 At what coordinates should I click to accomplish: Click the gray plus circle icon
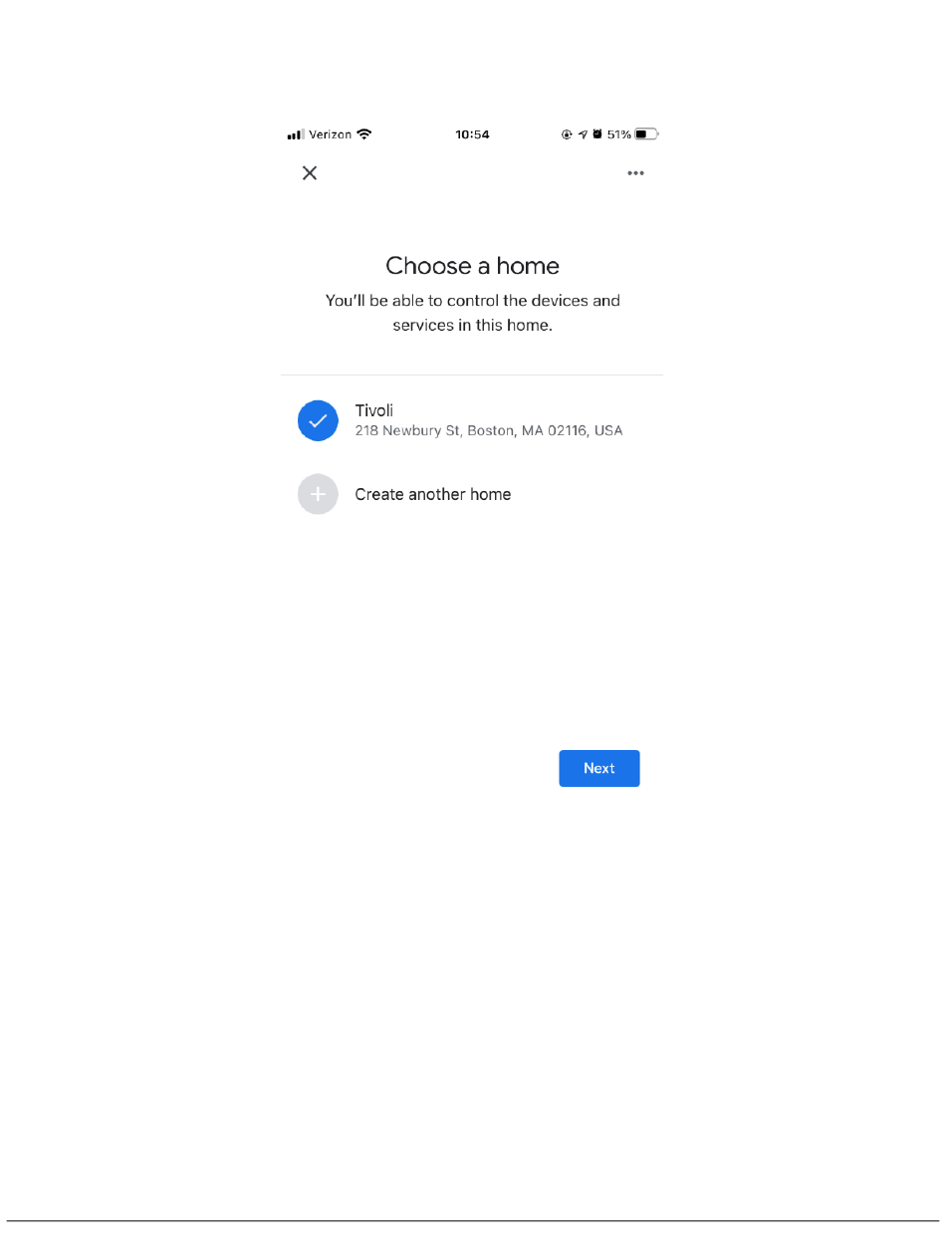(318, 494)
